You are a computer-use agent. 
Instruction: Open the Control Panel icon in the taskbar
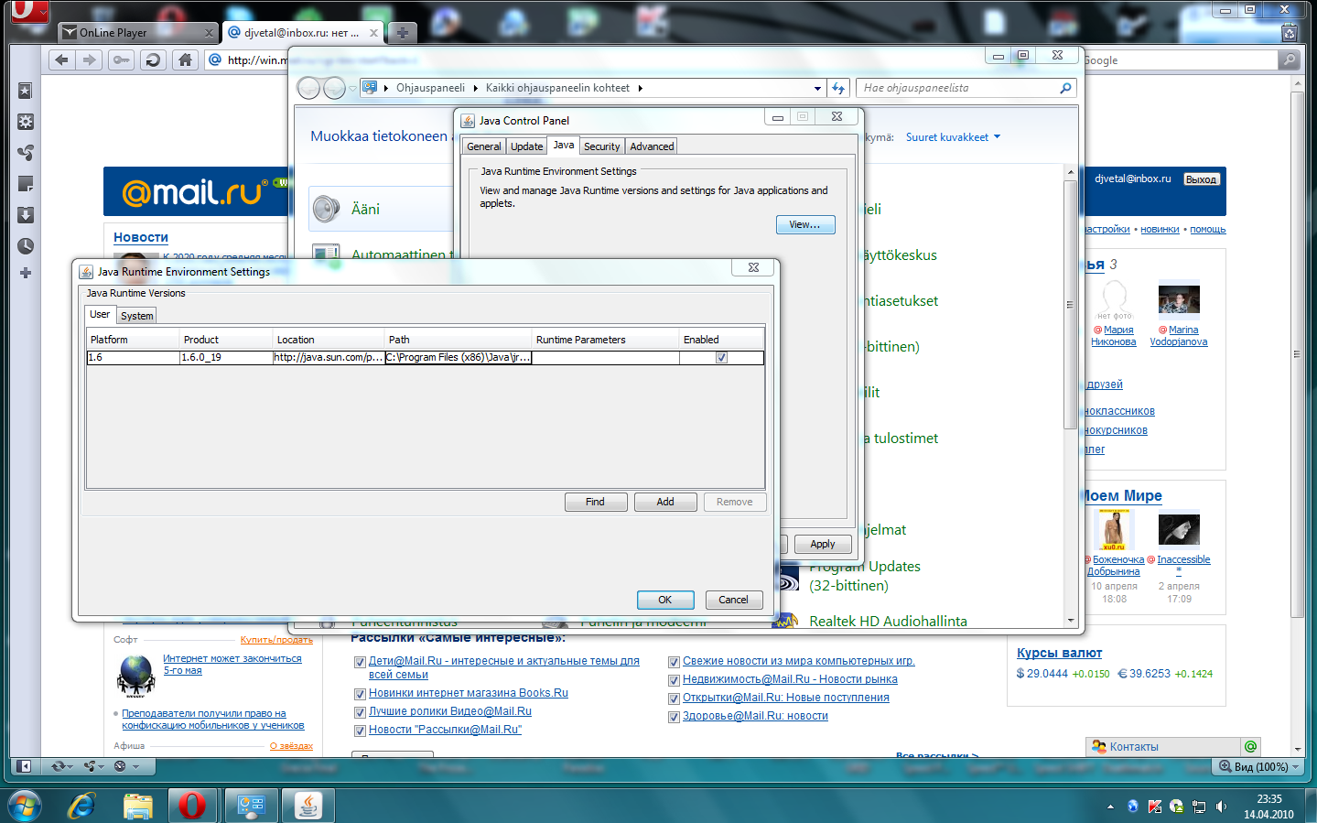click(251, 806)
